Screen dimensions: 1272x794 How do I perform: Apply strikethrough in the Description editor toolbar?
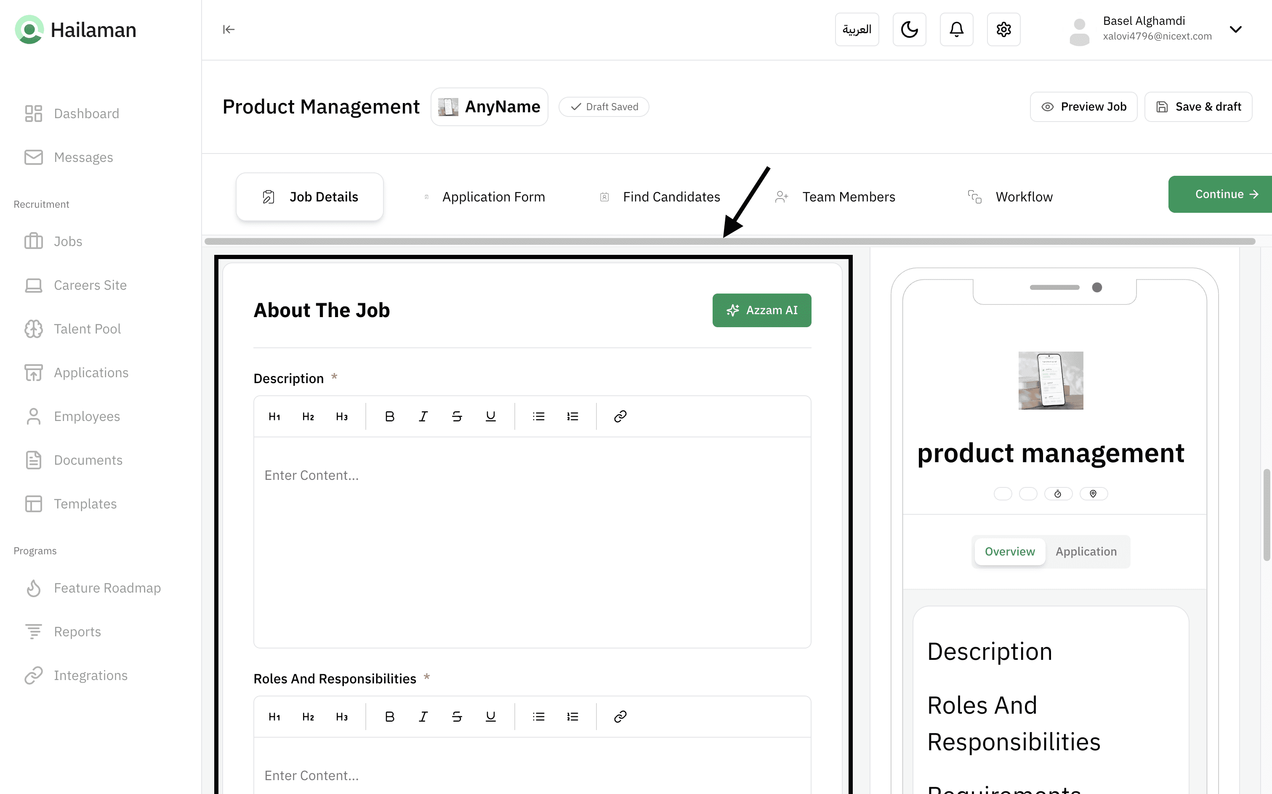457,416
